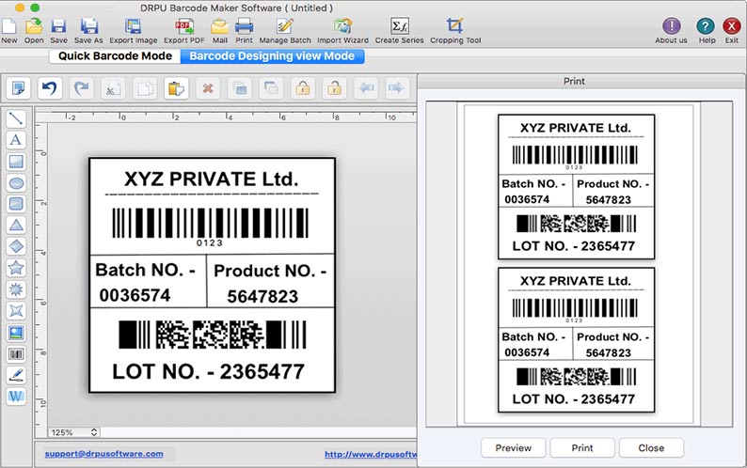Pick the Triangle shape tool
The image size is (747, 468).
tap(16, 225)
